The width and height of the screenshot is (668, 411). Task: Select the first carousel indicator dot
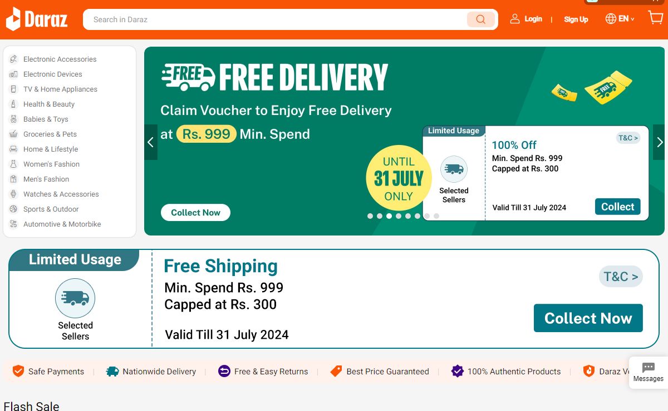tap(370, 216)
